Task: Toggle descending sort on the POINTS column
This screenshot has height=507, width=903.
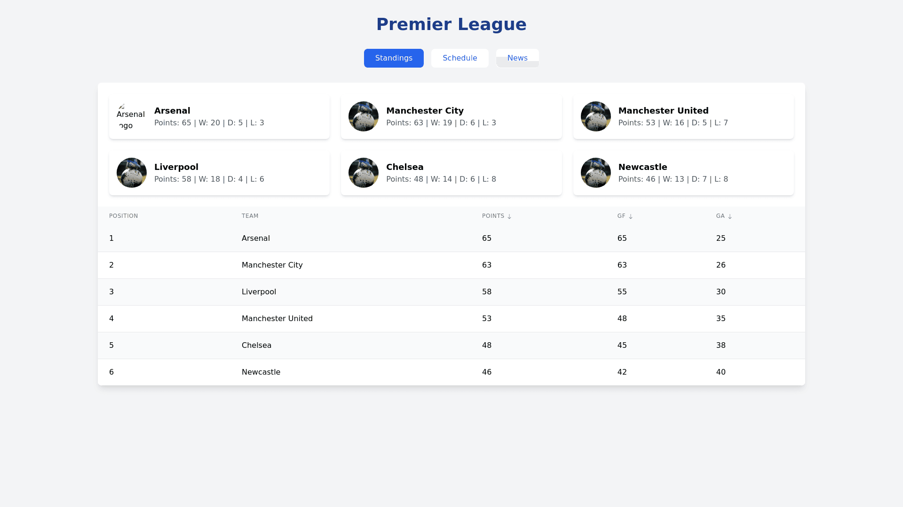Action: pyautogui.click(x=510, y=216)
